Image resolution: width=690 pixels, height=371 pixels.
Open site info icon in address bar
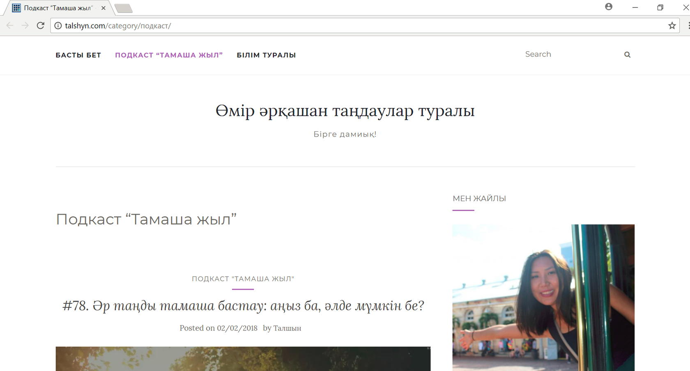point(58,25)
